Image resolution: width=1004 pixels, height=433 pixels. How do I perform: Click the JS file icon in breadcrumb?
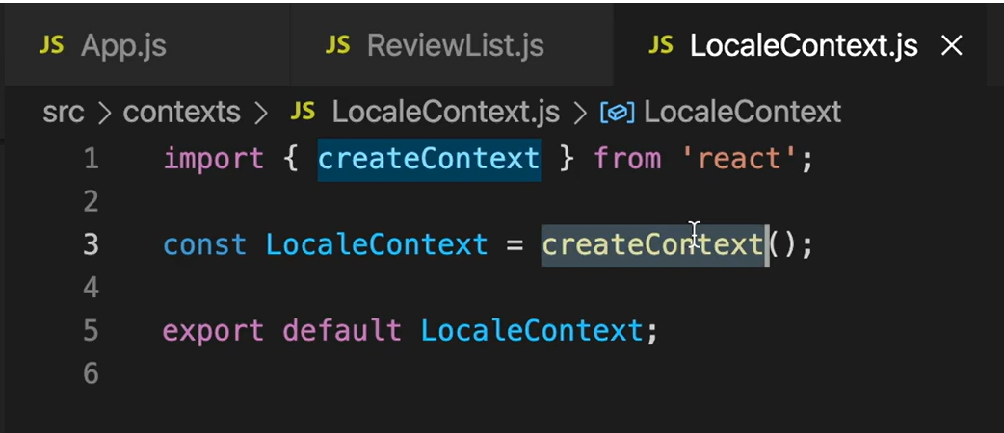[303, 112]
